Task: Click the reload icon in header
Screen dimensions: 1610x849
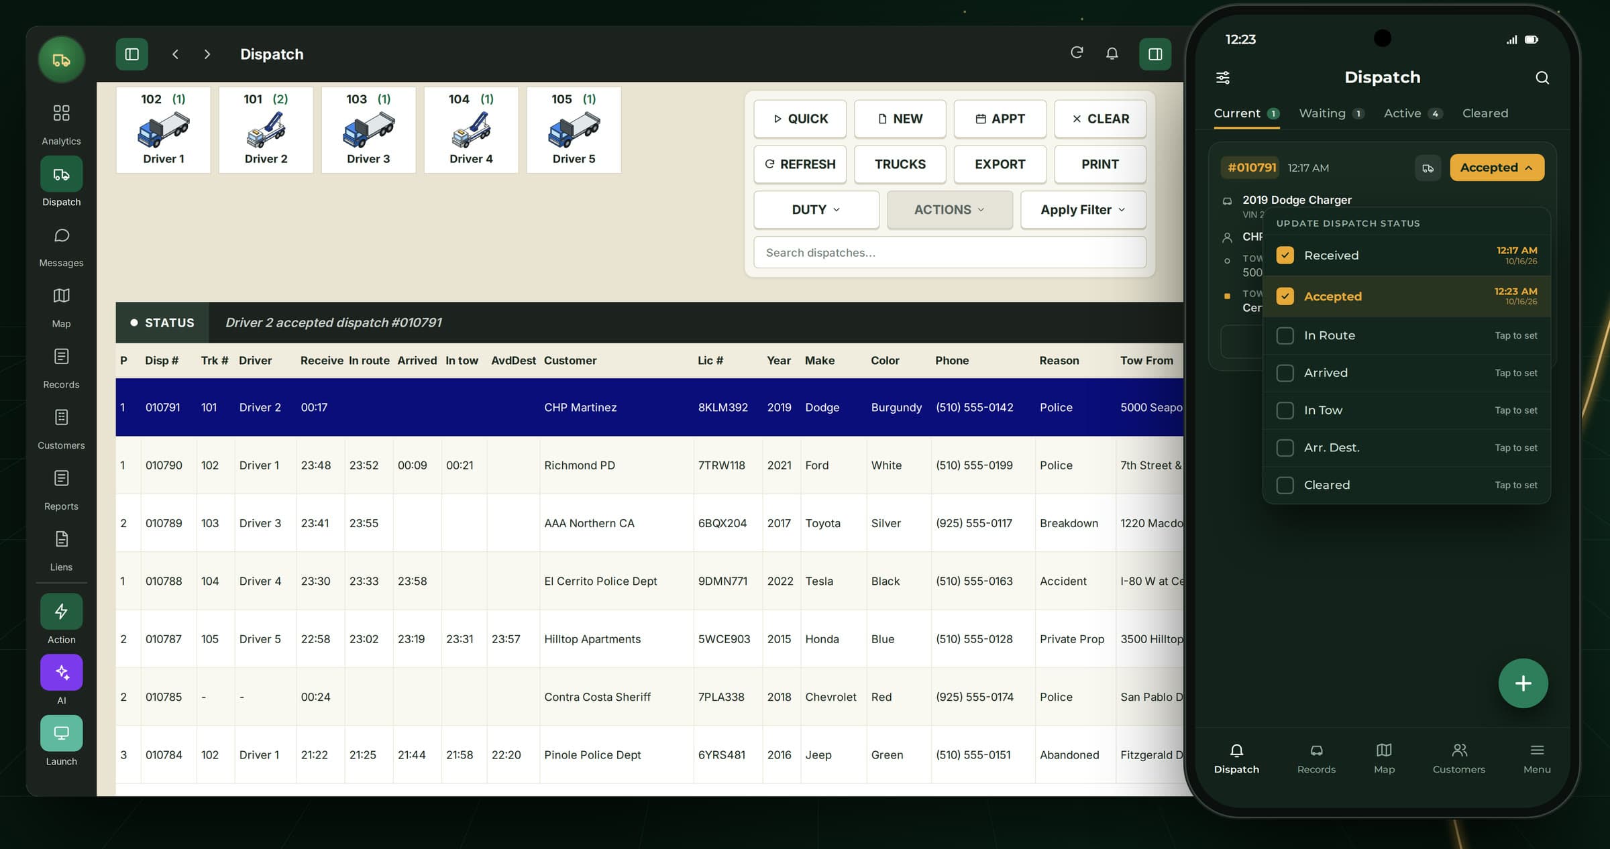Action: coord(1077,53)
